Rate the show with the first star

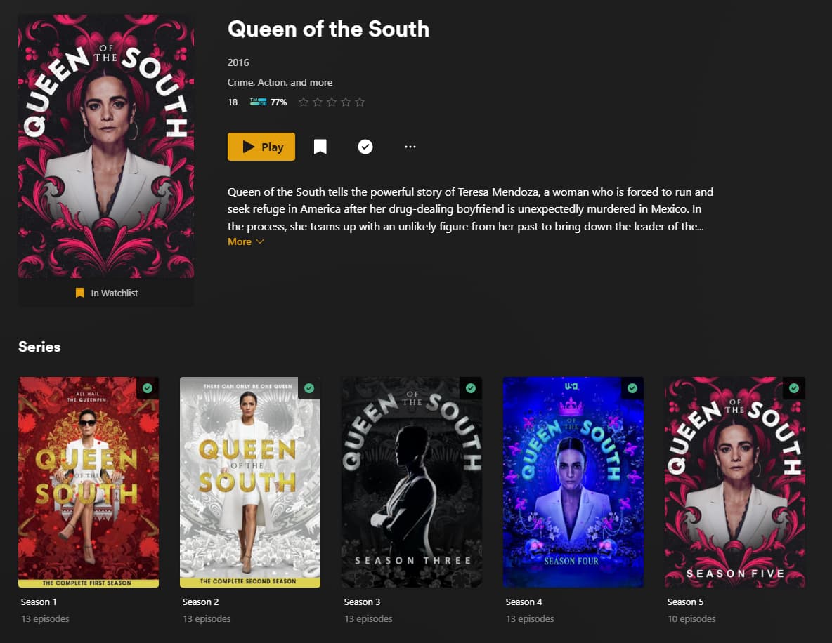[303, 102]
